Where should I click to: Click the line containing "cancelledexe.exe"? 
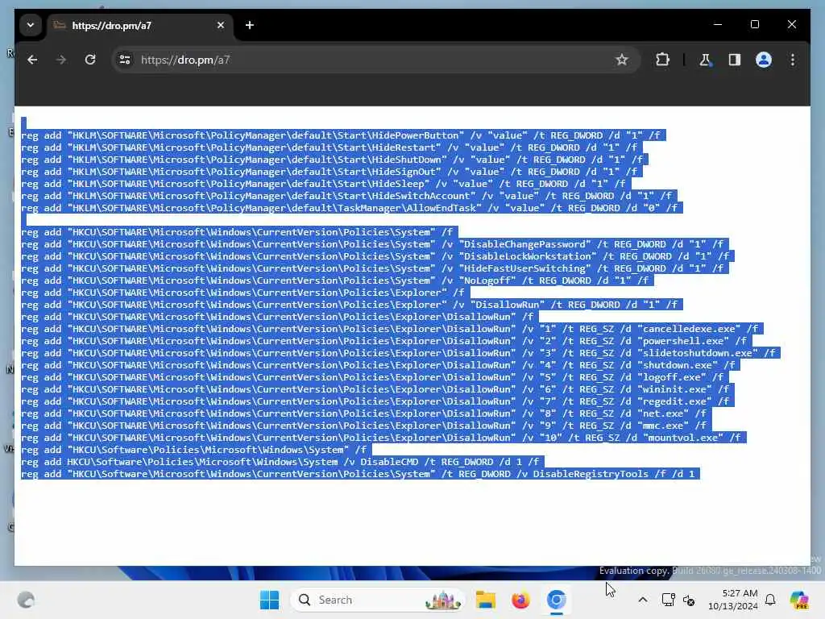(392, 329)
